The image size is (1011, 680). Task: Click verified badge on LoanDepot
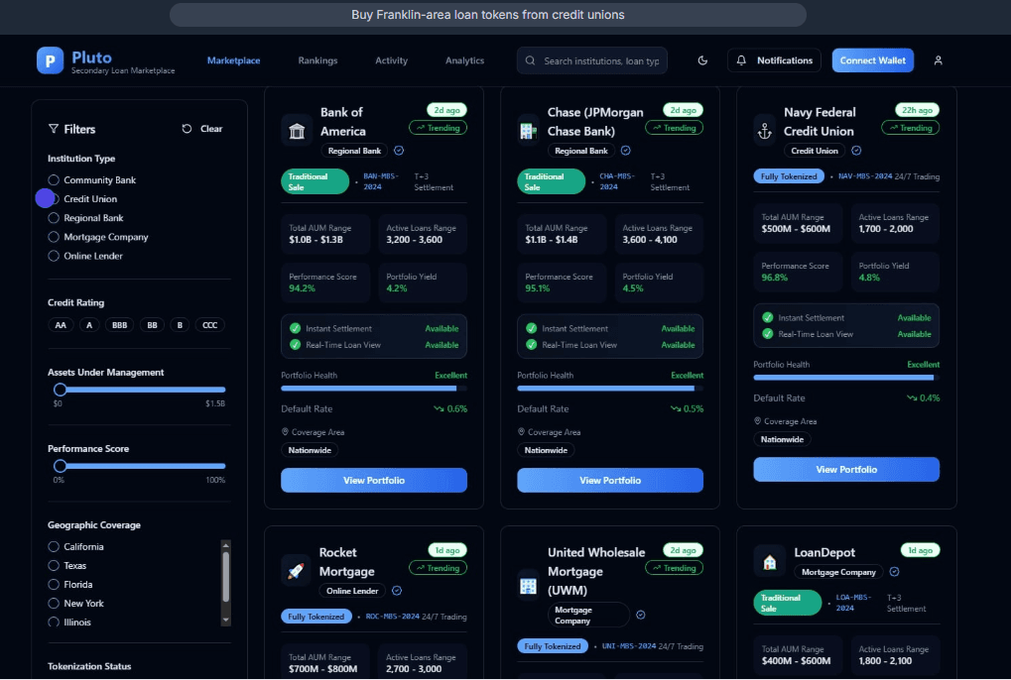point(894,572)
